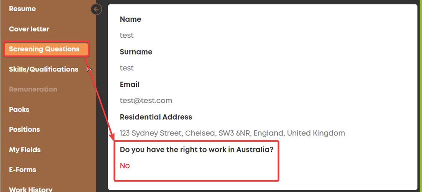
Task: Click the Name value 'test'
Action: click(126, 36)
